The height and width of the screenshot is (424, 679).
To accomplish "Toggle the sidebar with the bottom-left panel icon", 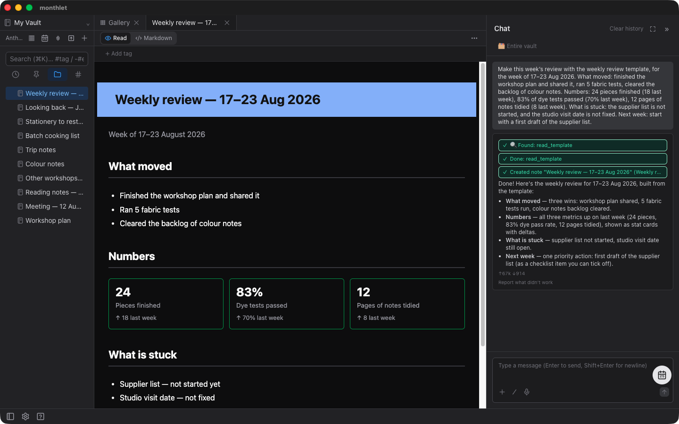I will point(10,416).
